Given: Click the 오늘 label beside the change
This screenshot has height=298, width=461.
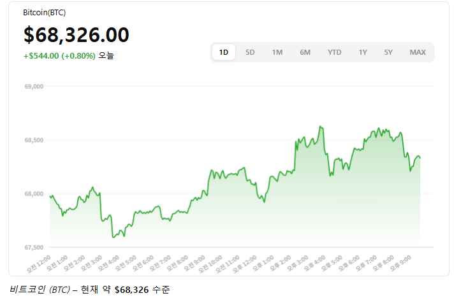Looking at the screenshot, I should pyautogui.click(x=106, y=55).
